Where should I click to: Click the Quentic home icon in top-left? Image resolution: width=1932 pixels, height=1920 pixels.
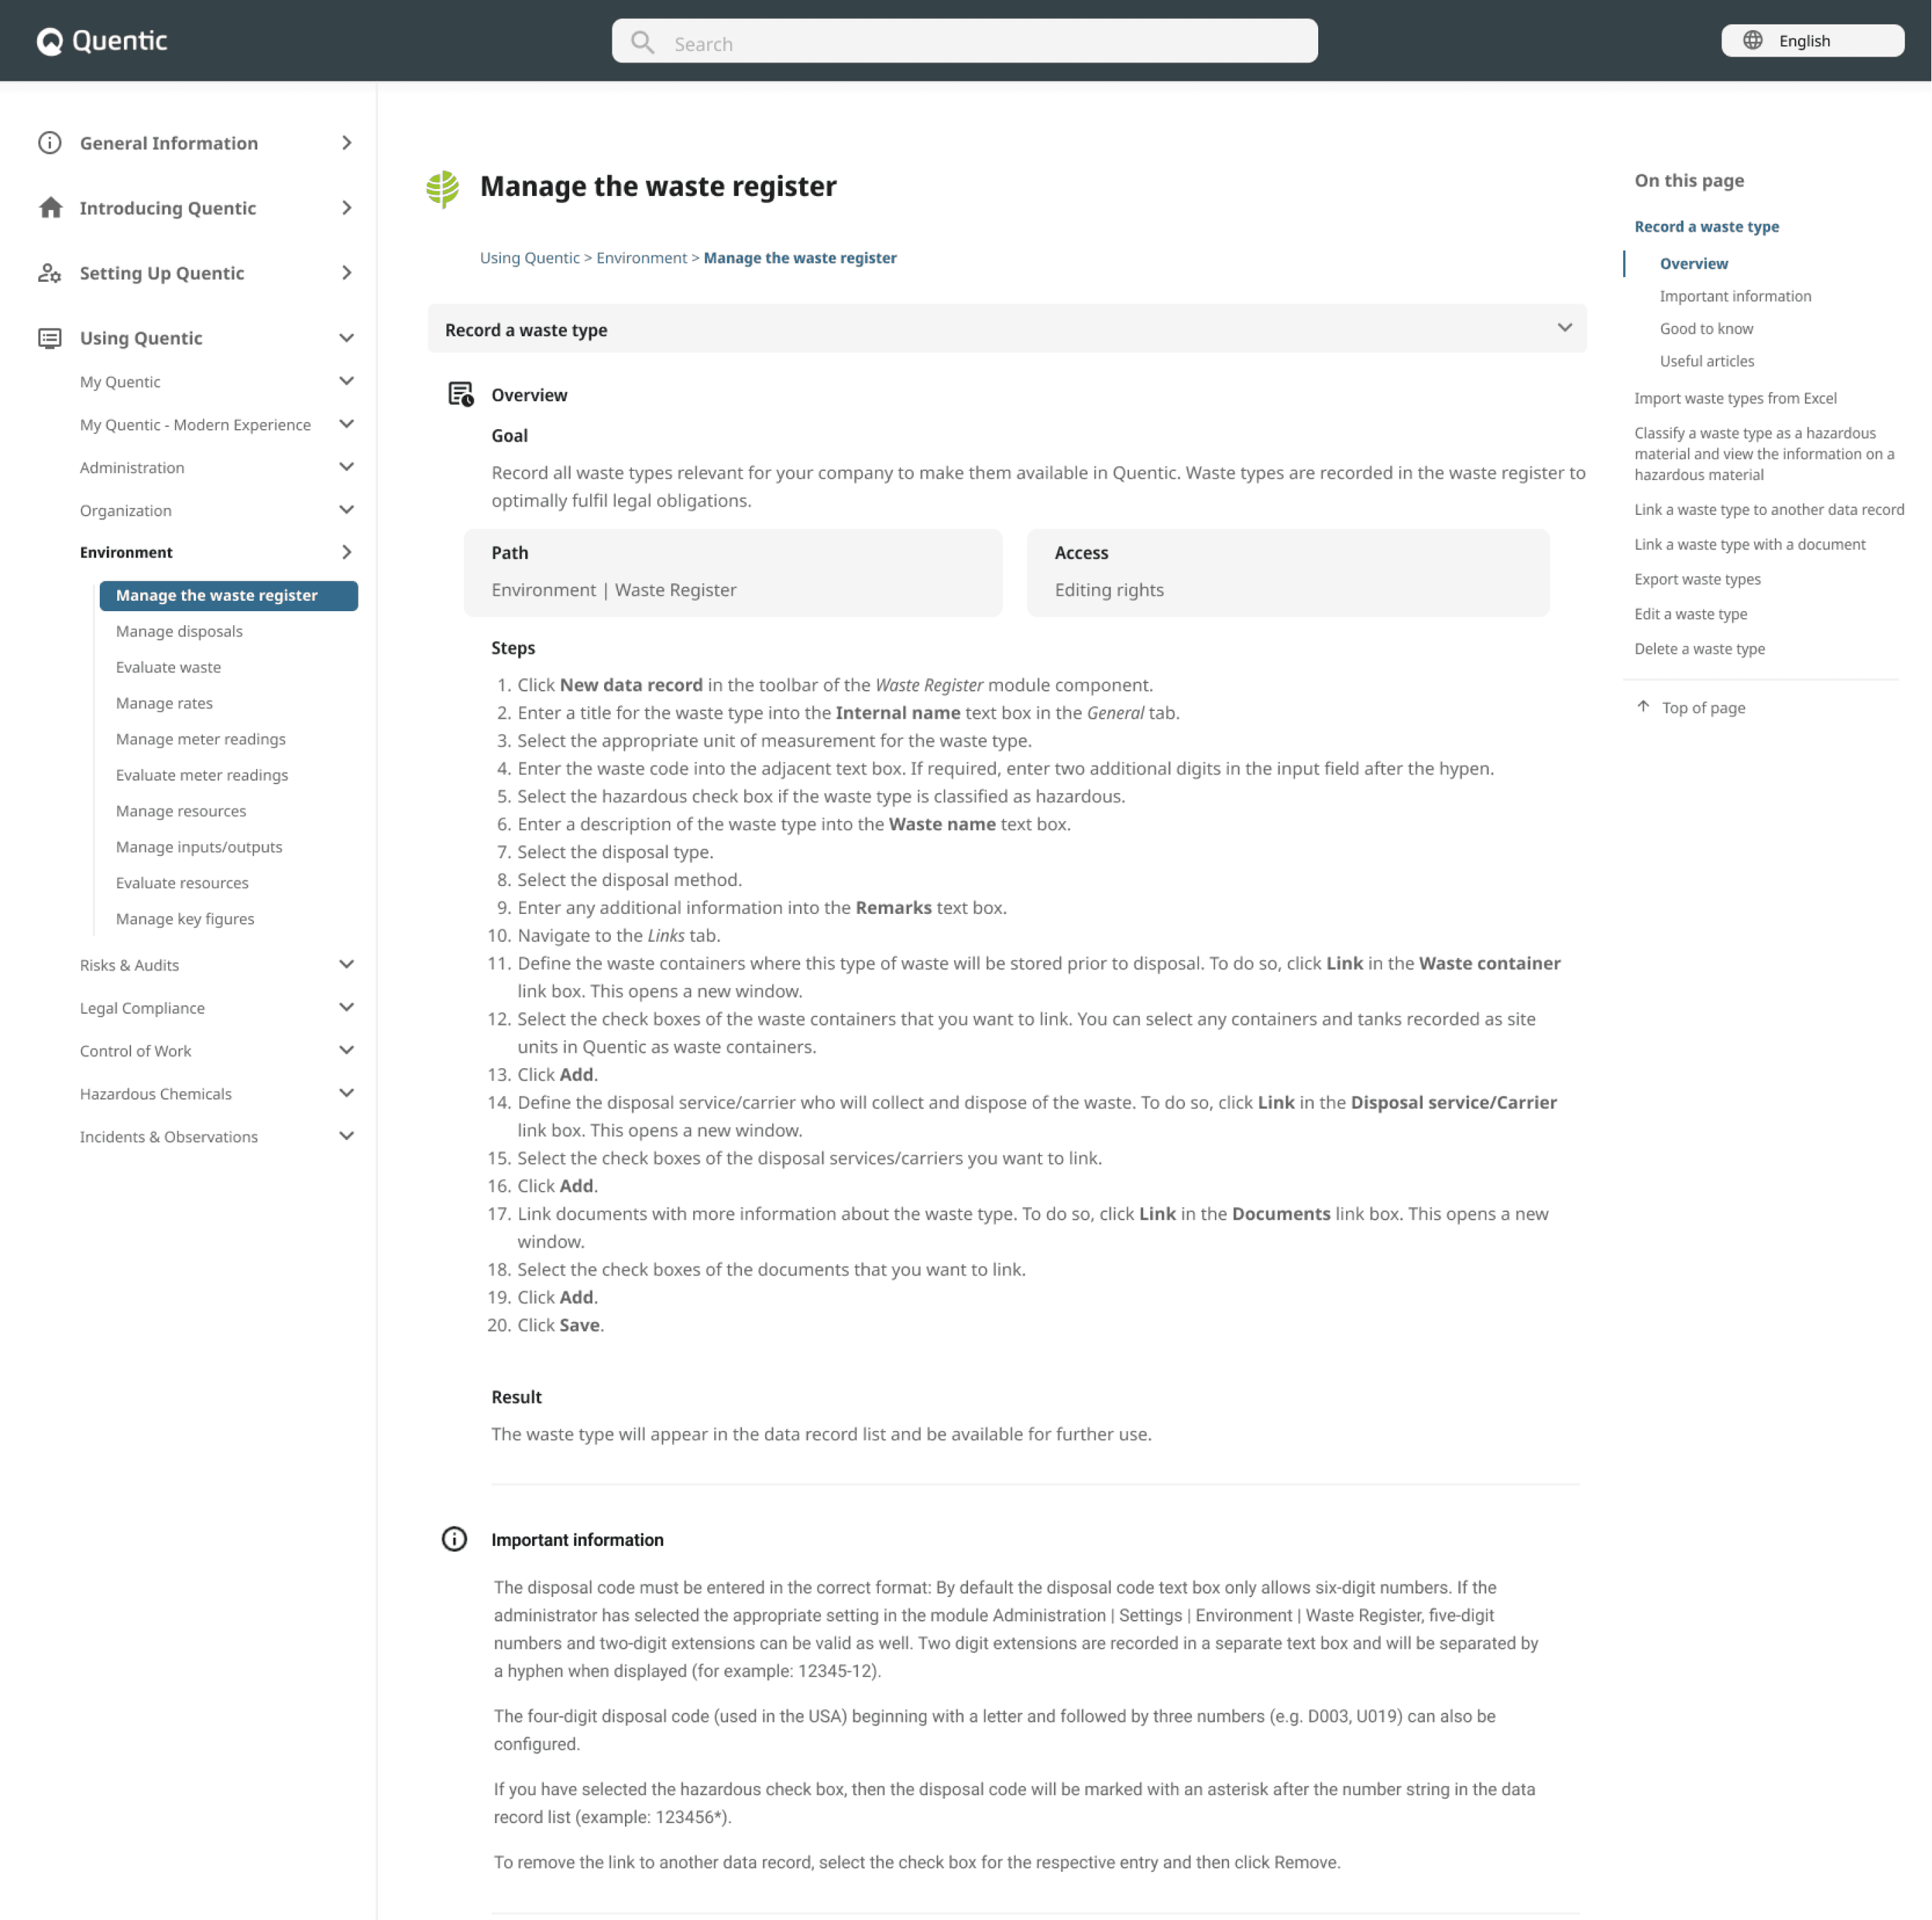click(47, 40)
